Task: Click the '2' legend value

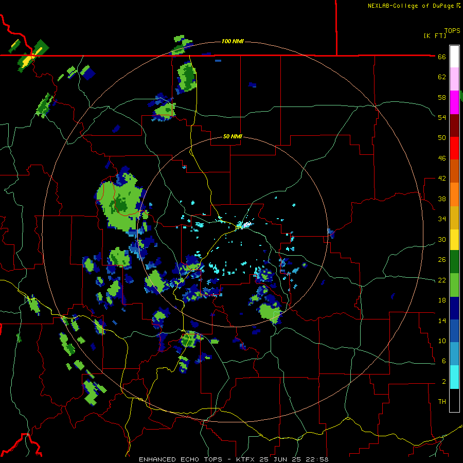Action: pos(444,382)
